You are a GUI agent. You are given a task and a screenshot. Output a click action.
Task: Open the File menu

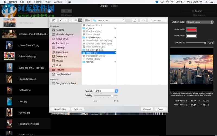[x=22, y=2]
